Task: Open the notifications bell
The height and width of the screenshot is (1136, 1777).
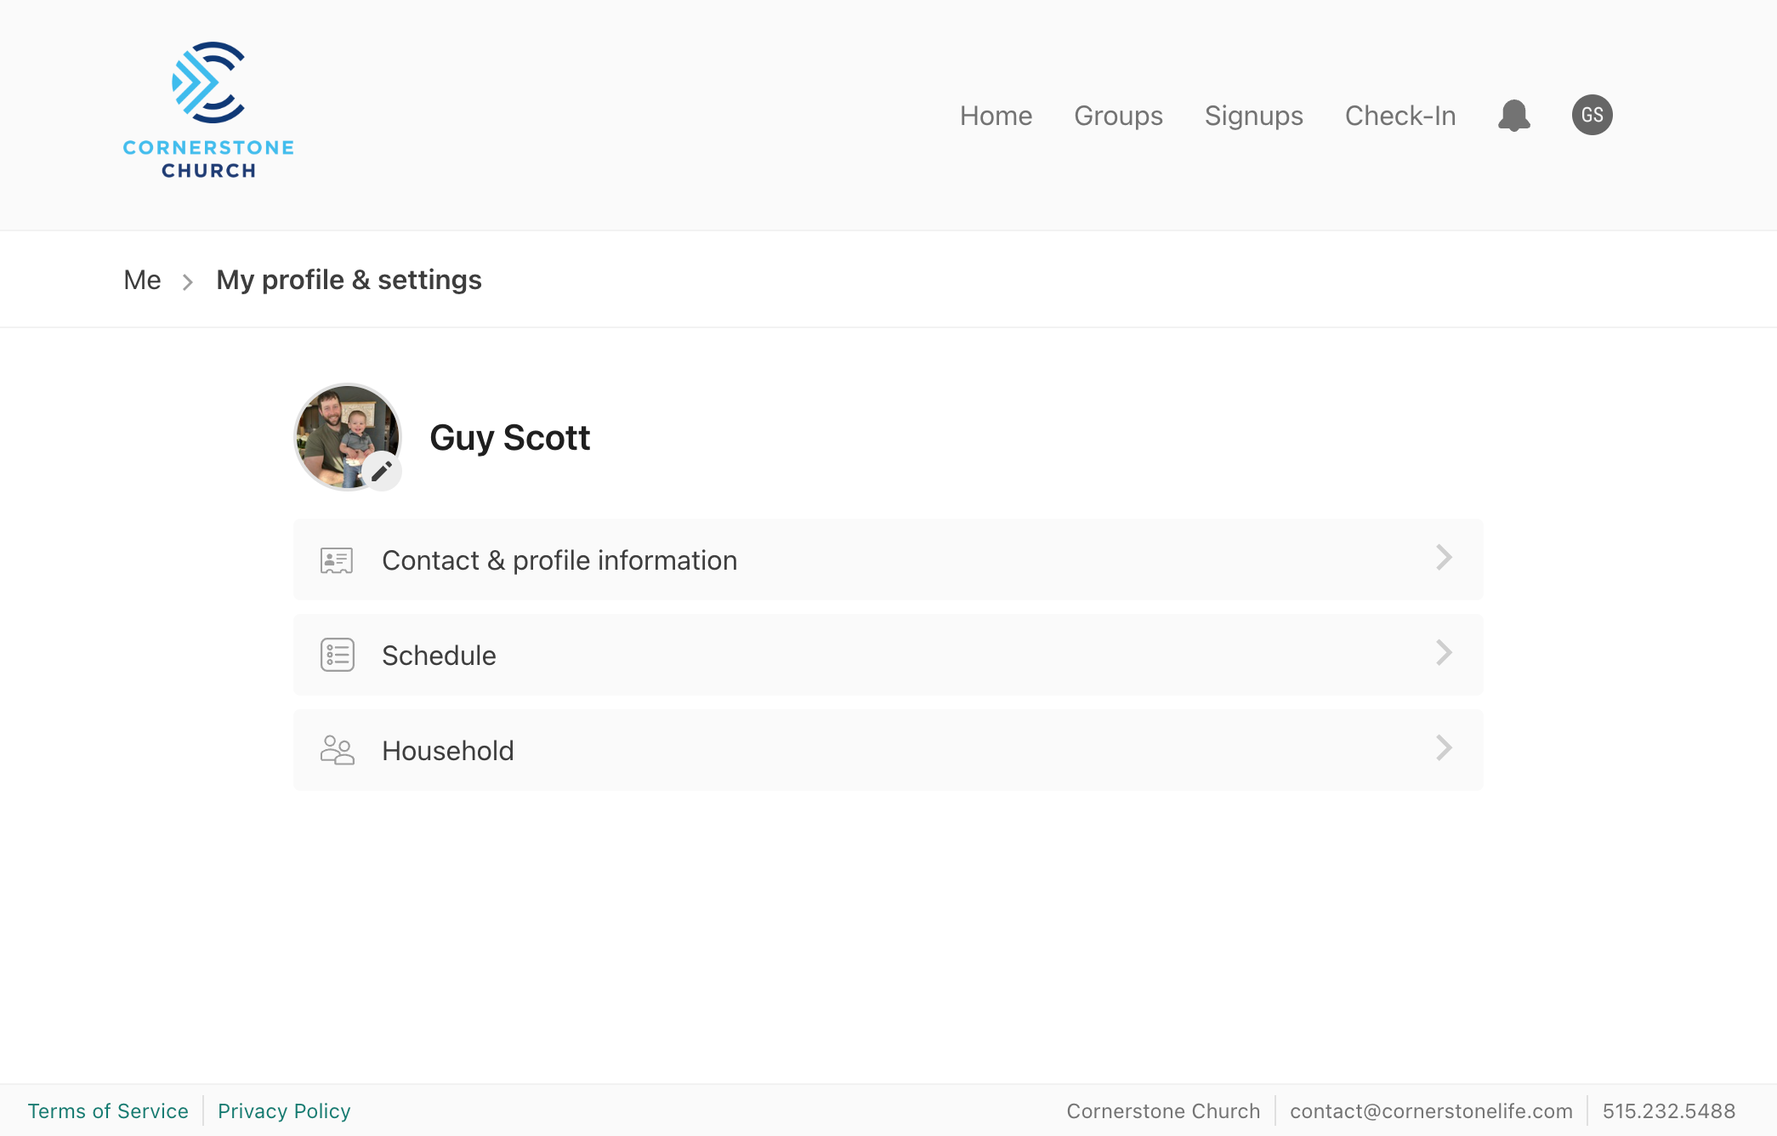Action: click(x=1513, y=115)
